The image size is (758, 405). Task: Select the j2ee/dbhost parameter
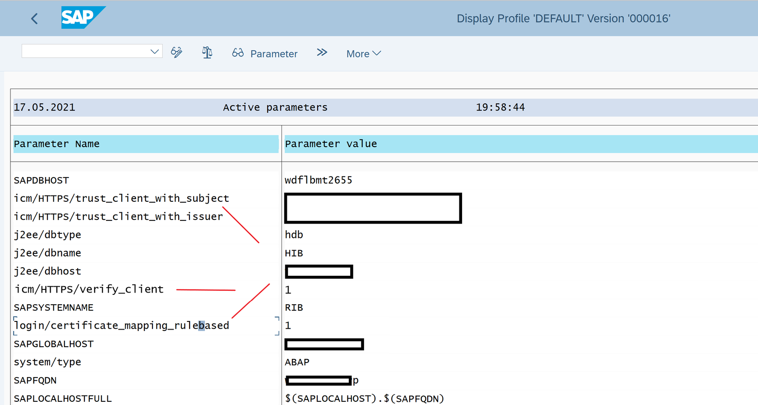click(x=47, y=271)
